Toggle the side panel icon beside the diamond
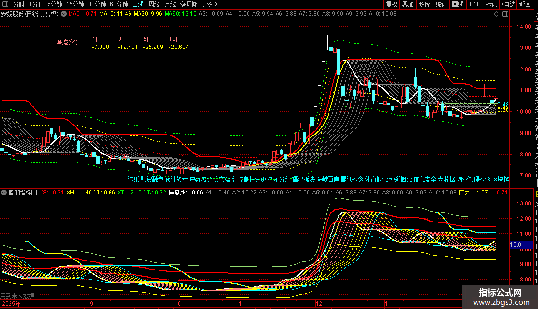The height and width of the screenshot is (309, 538). (504, 14)
